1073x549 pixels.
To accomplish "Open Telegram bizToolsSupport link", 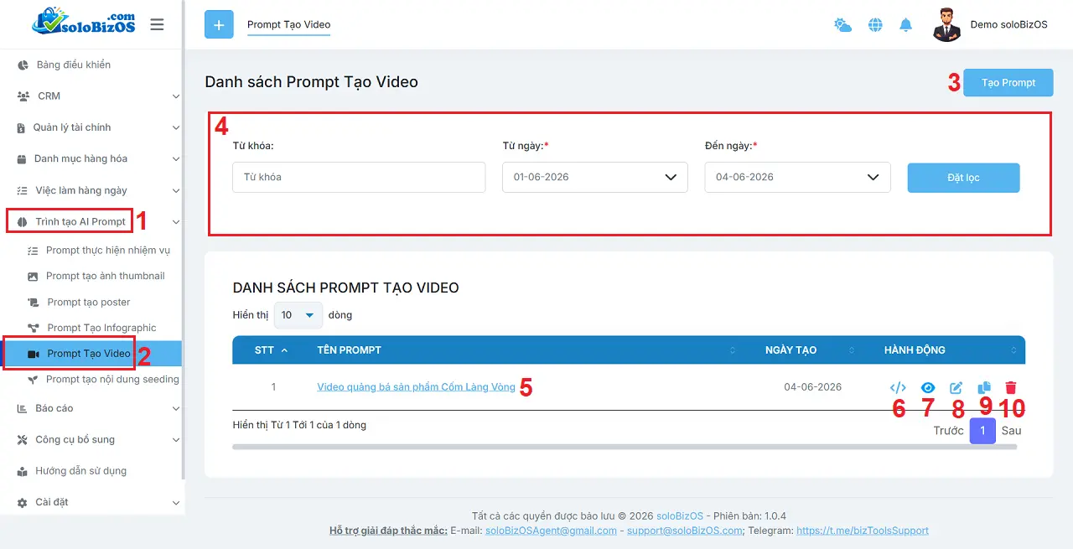I will pyautogui.click(x=863, y=531).
